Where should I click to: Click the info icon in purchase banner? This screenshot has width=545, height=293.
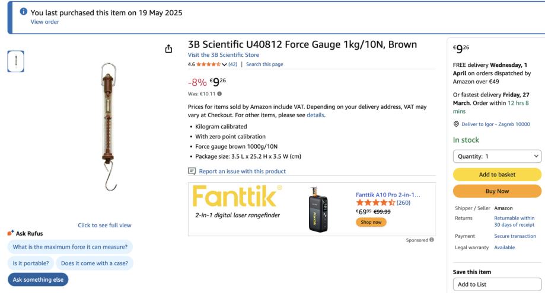[x=24, y=12]
